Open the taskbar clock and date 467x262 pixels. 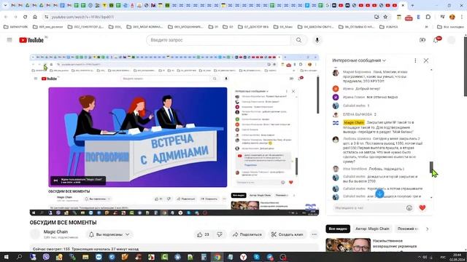click(456, 257)
